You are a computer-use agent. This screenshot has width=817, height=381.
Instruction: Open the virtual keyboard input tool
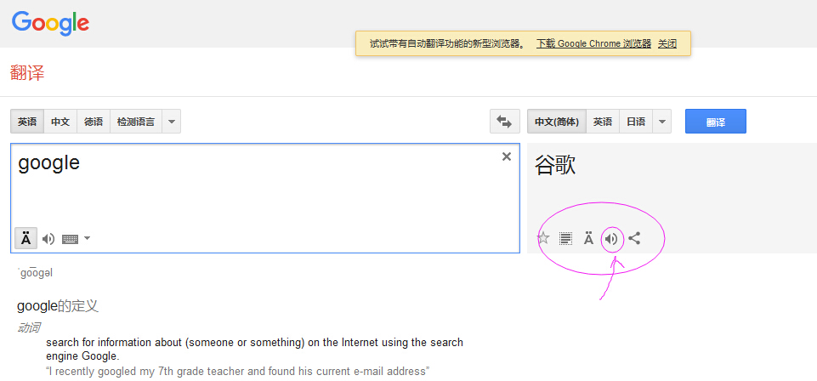(70, 239)
